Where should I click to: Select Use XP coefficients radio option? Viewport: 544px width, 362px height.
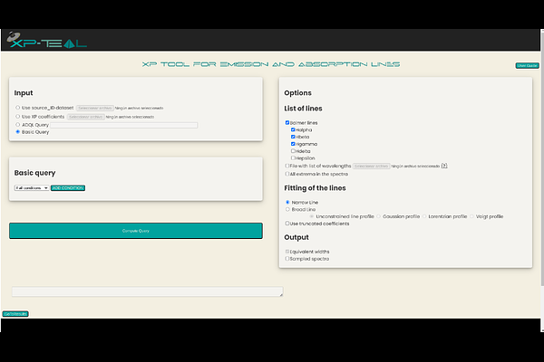pyautogui.click(x=18, y=117)
